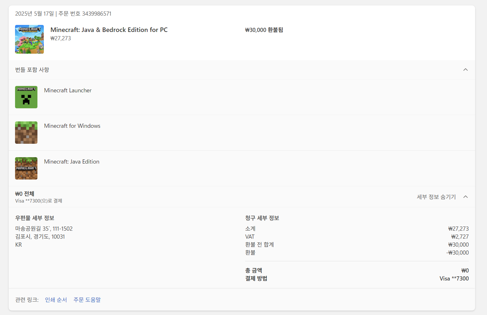Click the 결제 방법 payment method label
The width and height of the screenshot is (487, 315).
pyautogui.click(x=256, y=279)
